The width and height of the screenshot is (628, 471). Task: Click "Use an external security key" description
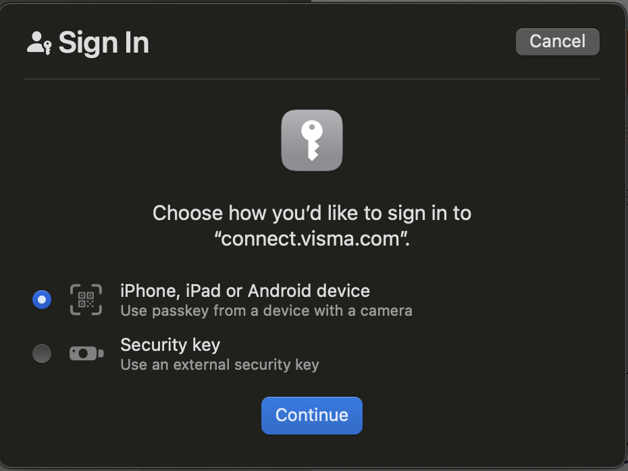219,365
